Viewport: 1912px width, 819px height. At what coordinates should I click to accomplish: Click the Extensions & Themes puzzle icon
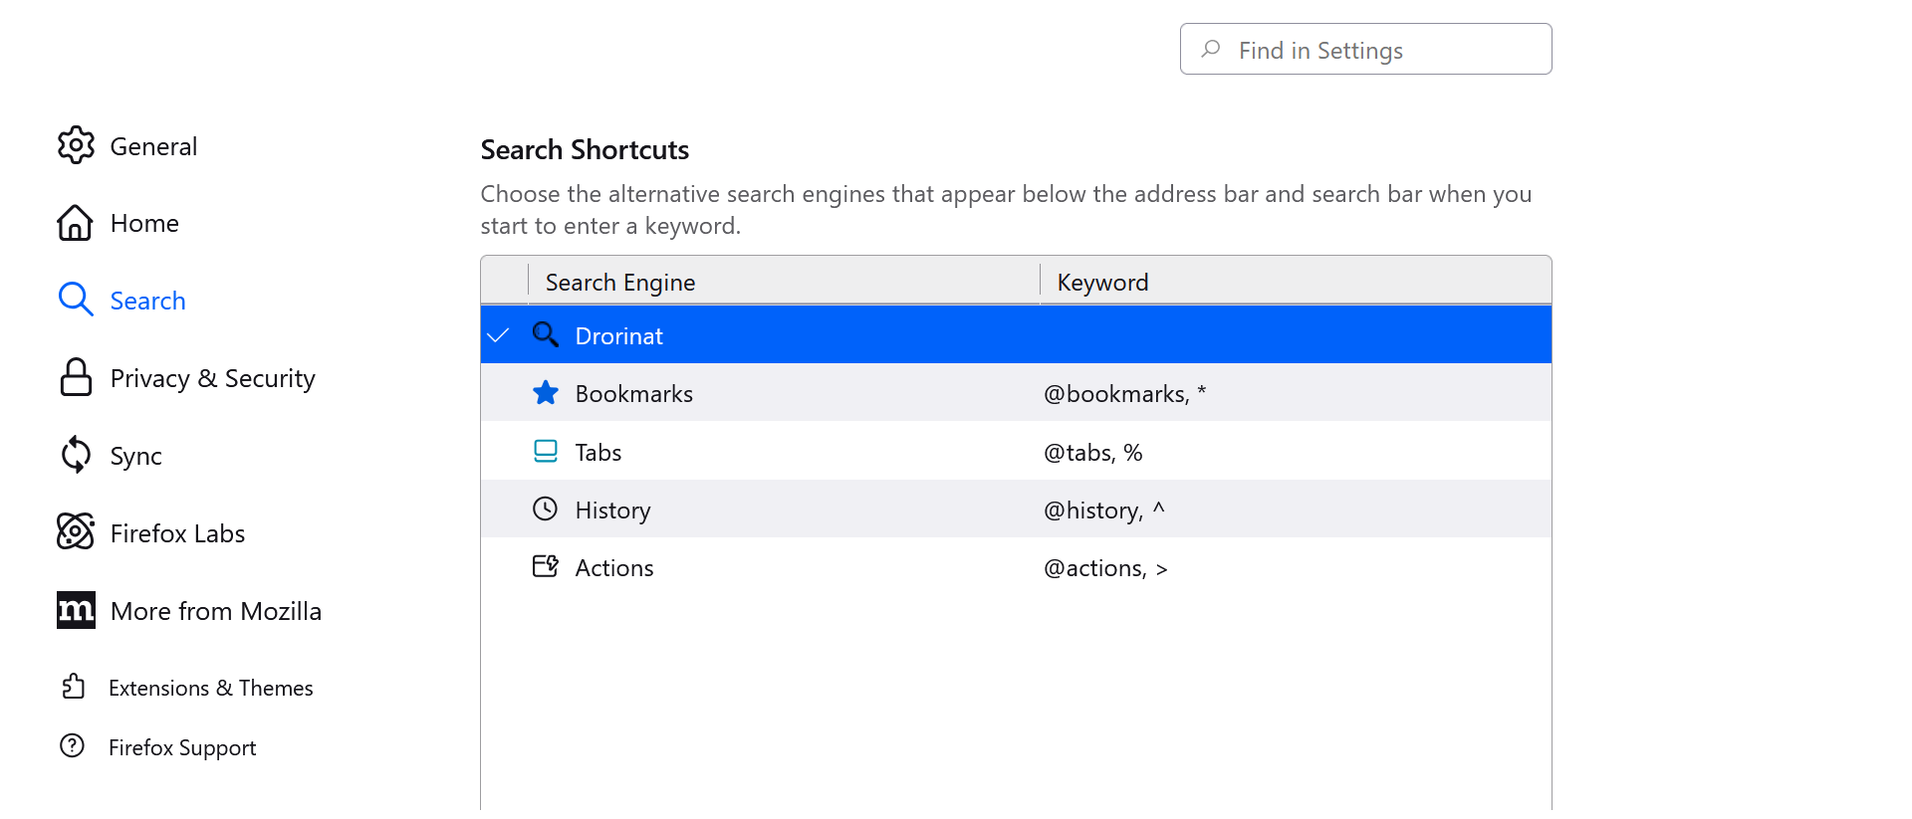(74, 687)
